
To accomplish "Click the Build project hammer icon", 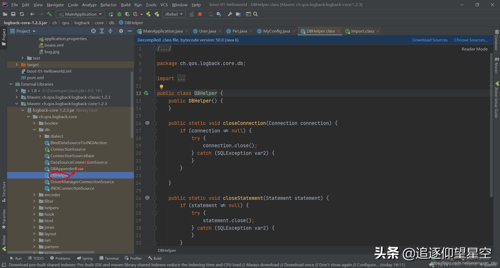I will 49,14.
